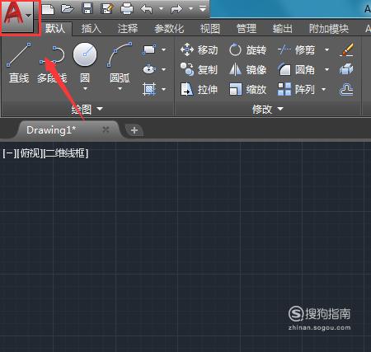Open the 圆角 fillet dropdown arrow

click(326, 69)
